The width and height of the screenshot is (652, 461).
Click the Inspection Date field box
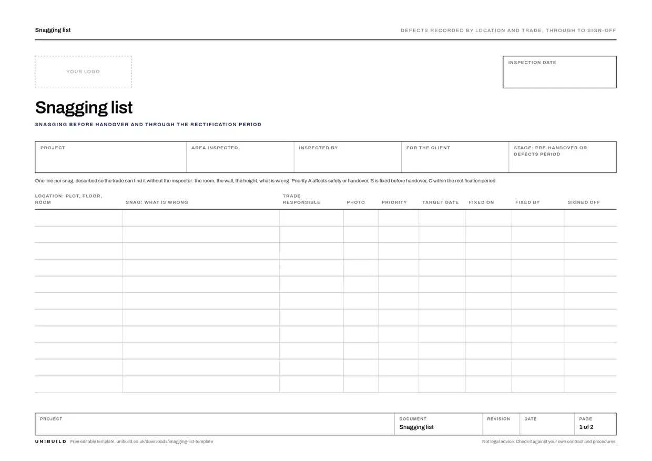pos(559,72)
